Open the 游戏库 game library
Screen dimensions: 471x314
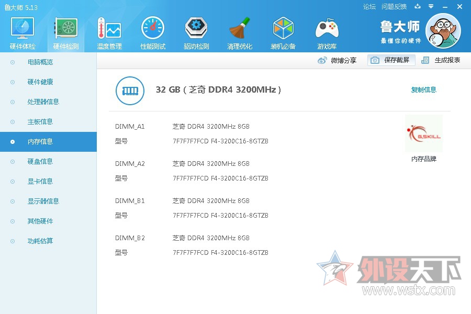point(327,31)
